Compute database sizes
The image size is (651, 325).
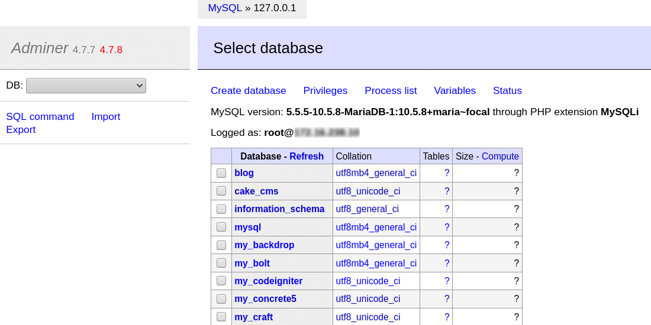tap(500, 156)
